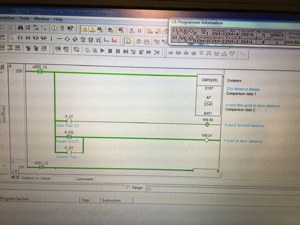Select the New Contact OR tool

point(36,38)
